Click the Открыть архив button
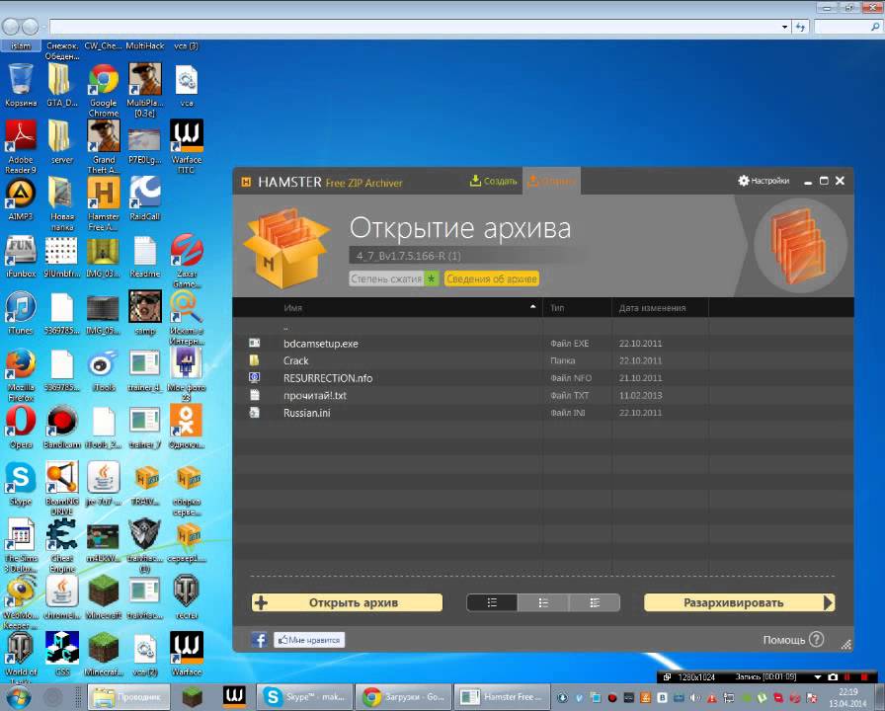Screen dimensions: 885x711 [347, 602]
